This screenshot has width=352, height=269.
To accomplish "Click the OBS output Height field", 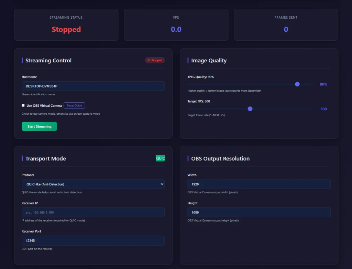I will point(258,212).
